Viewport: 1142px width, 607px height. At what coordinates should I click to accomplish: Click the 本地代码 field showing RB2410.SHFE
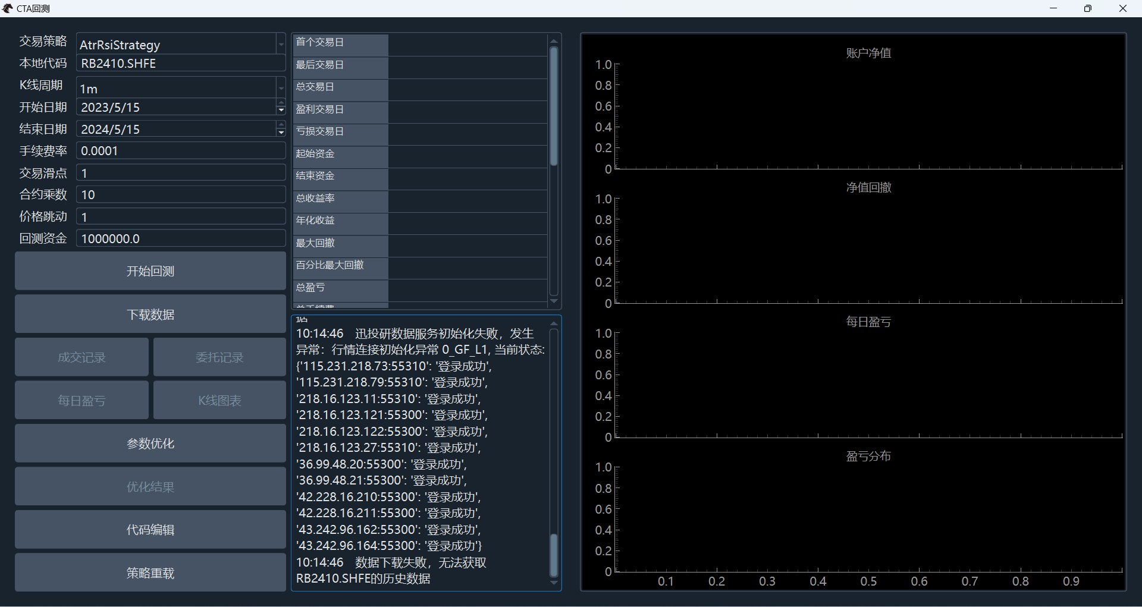pos(181,64)
